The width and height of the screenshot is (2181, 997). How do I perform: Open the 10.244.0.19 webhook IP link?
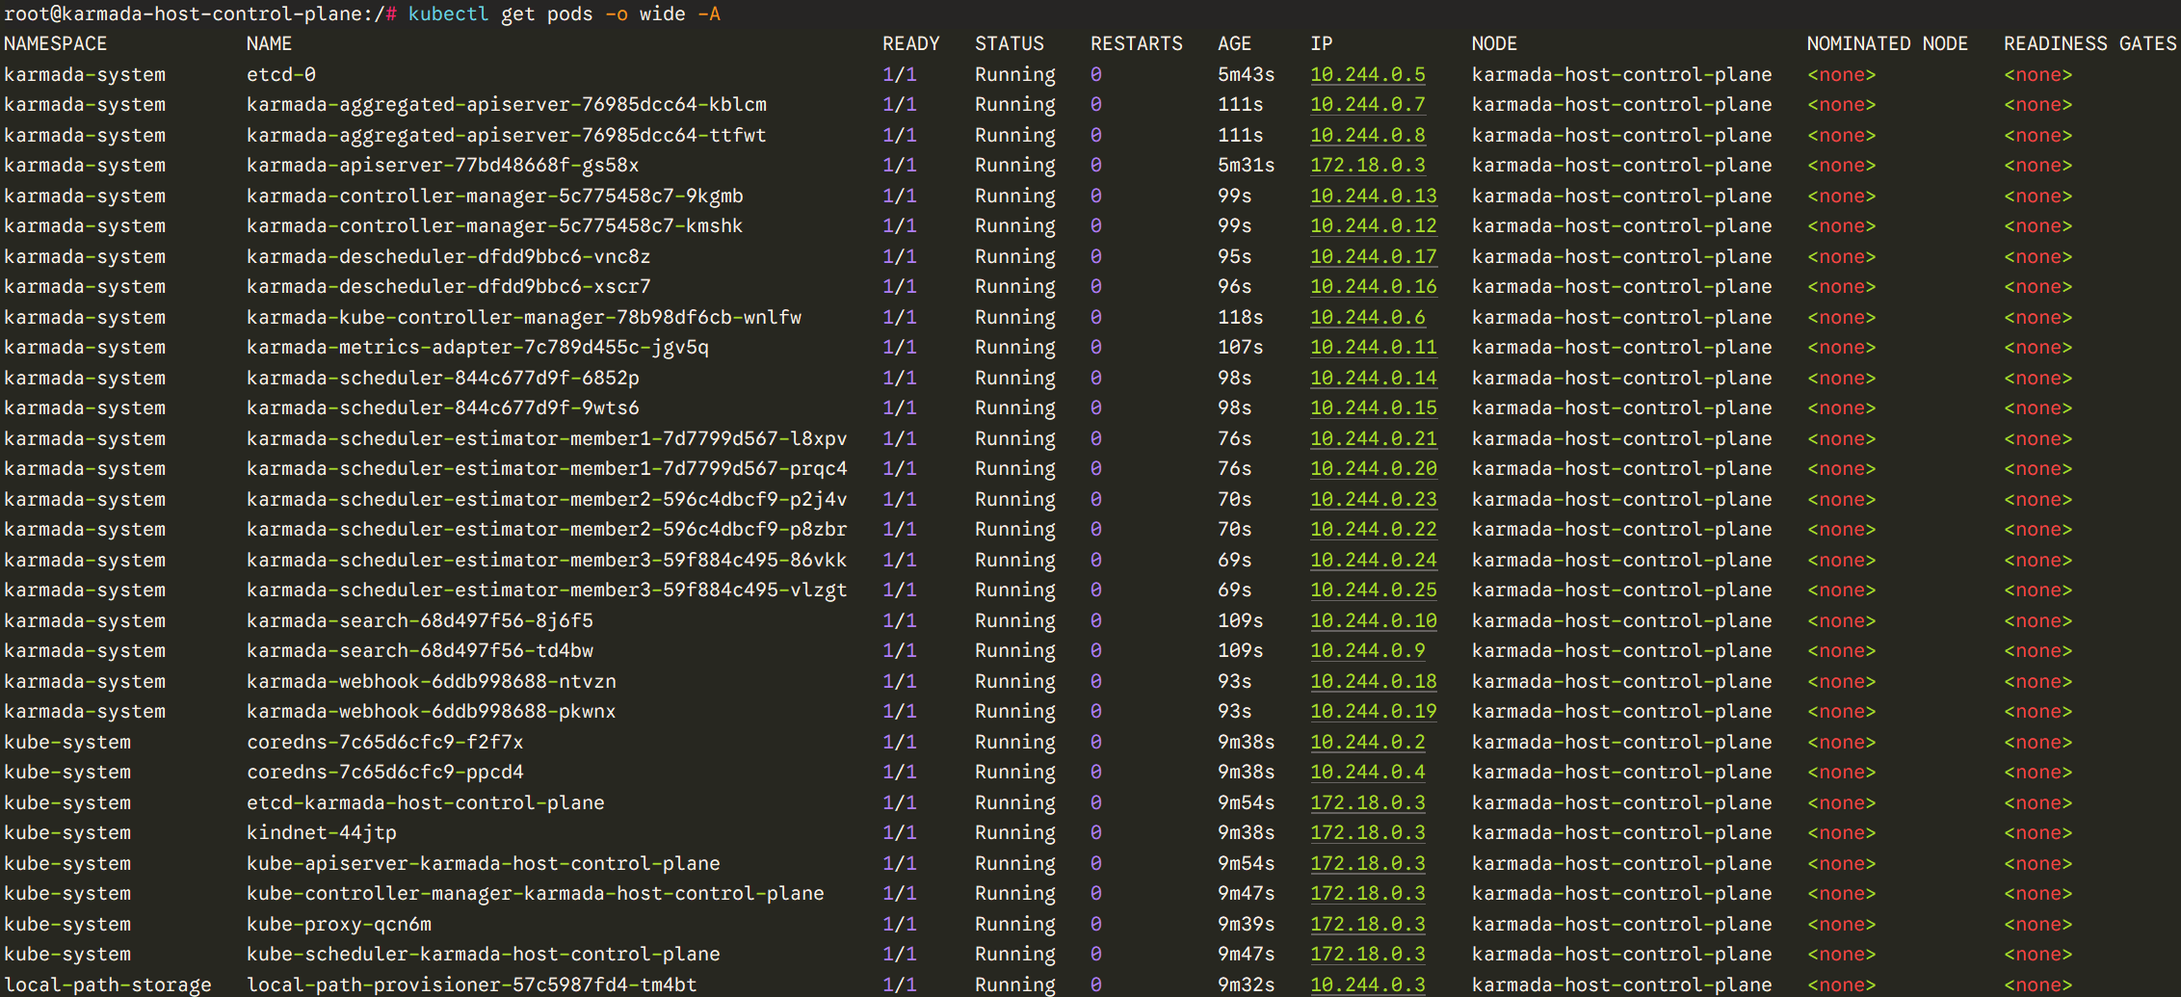coord(1373,711)
